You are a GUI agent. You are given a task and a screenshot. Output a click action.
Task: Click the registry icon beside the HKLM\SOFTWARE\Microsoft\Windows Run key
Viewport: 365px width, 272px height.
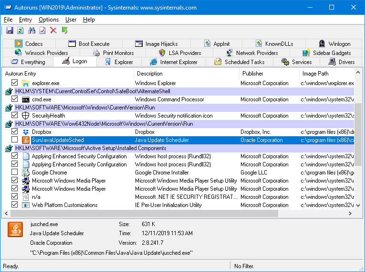9,108
